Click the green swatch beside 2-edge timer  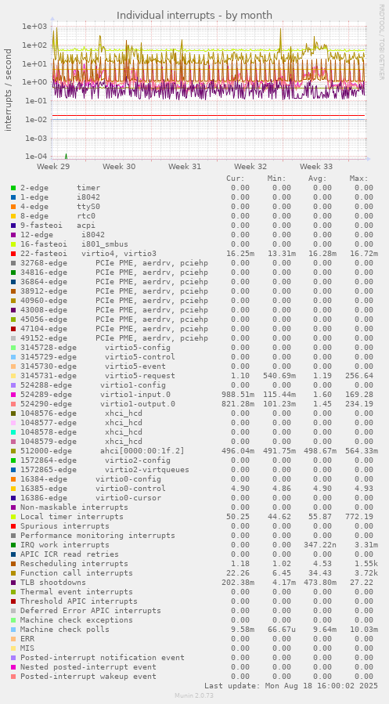pyautogui.click(x=13, y=188)
